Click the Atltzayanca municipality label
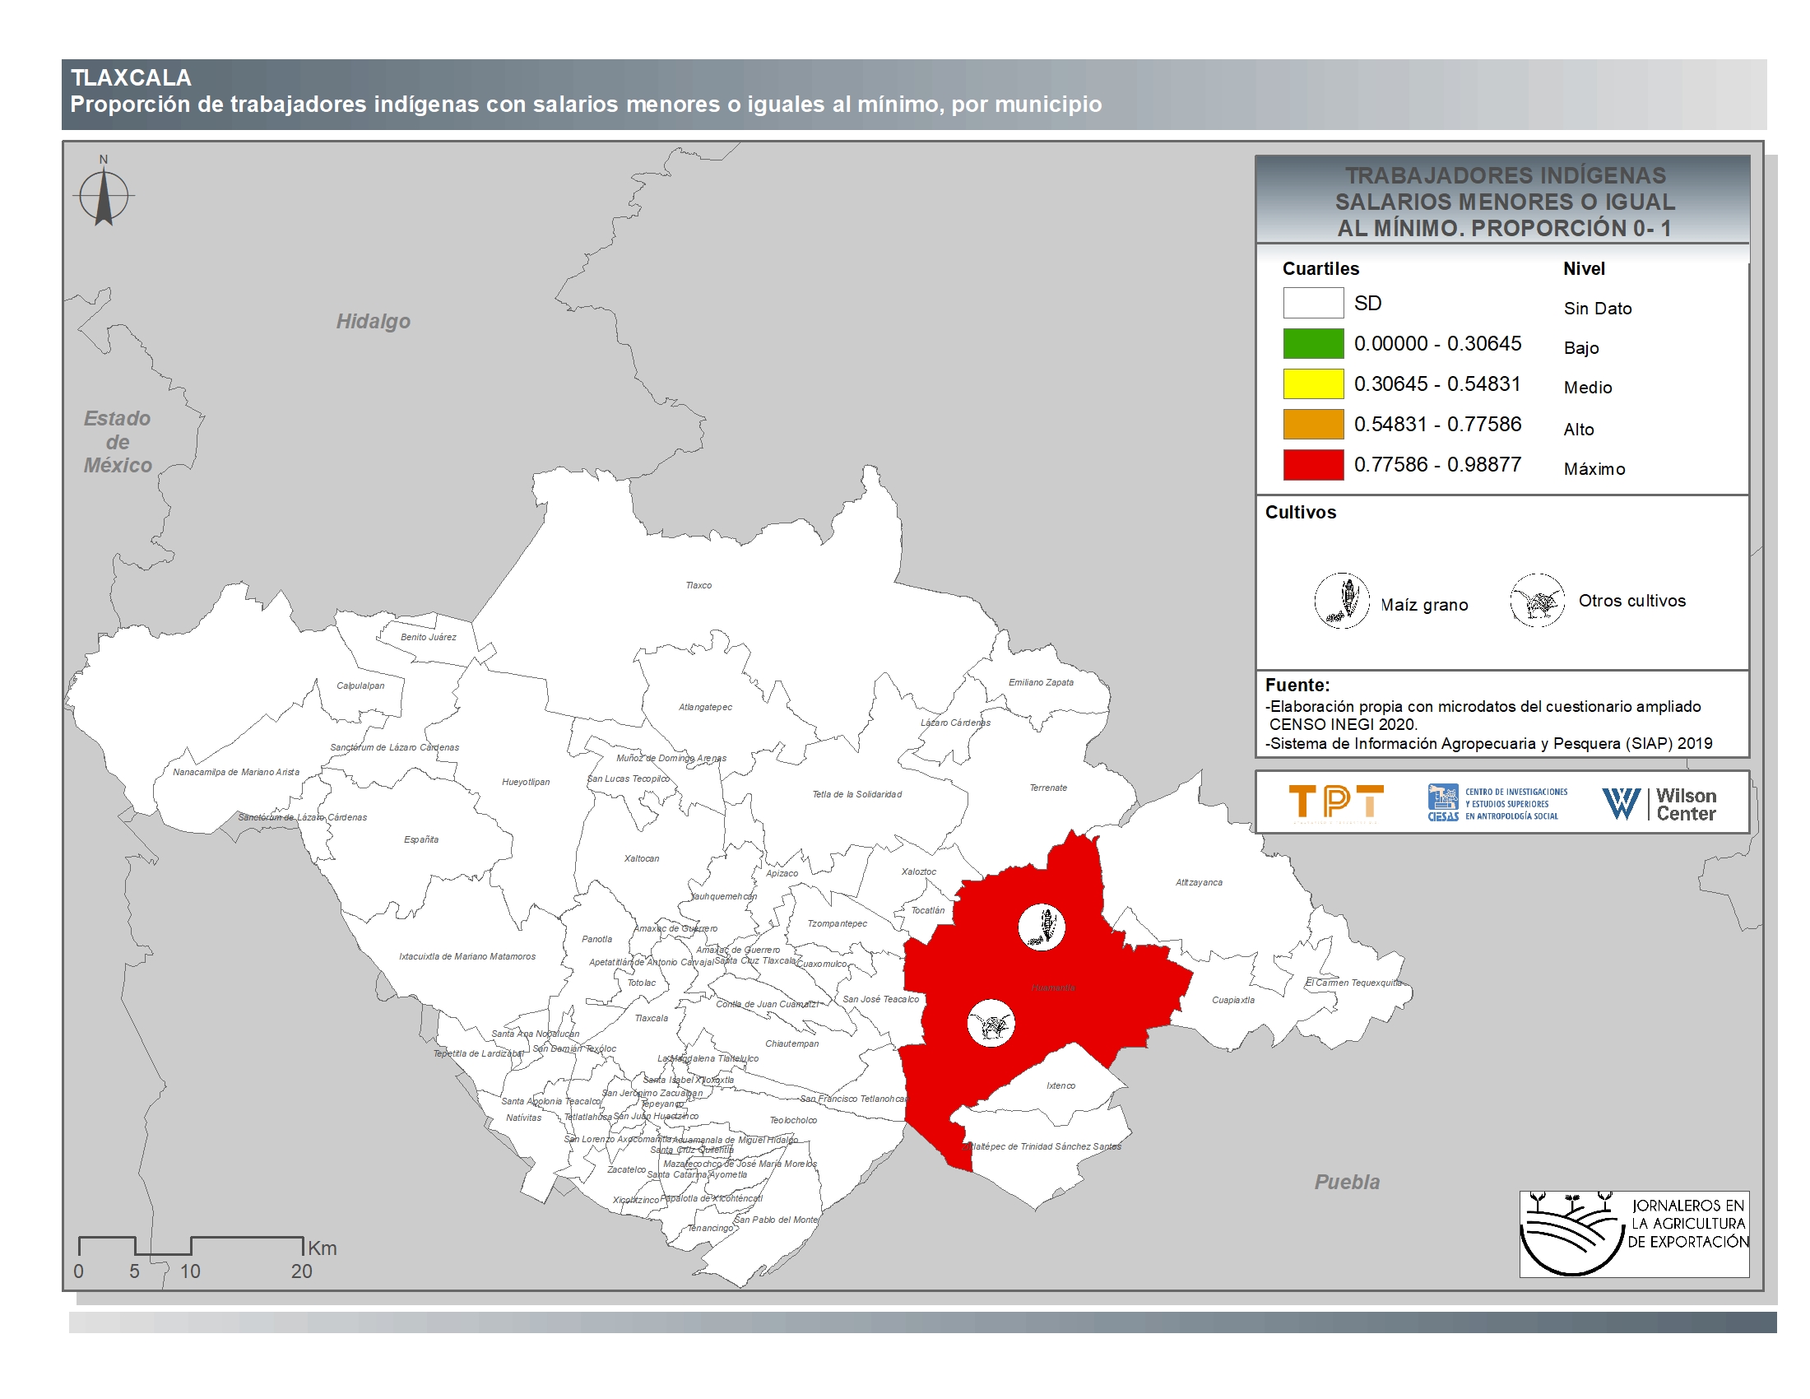This screenshot has height=1399, width=1810. pyautogui.click(x=1199, y=883)
